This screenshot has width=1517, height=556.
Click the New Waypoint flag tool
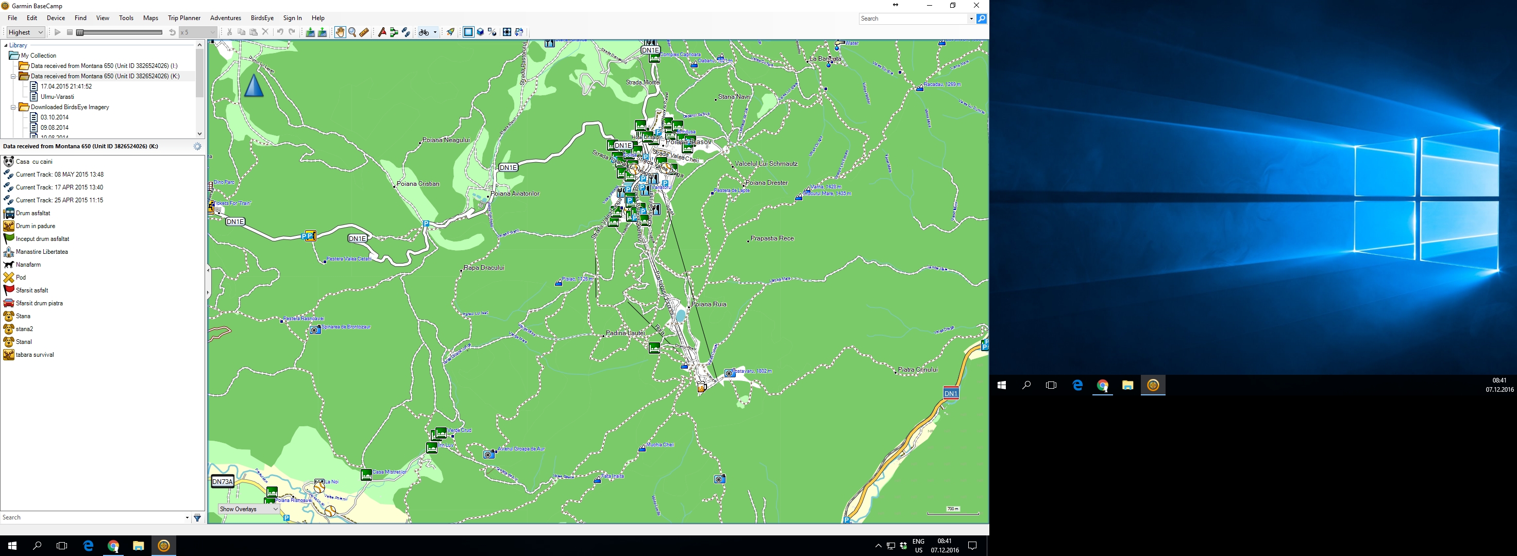click(382, 32)
